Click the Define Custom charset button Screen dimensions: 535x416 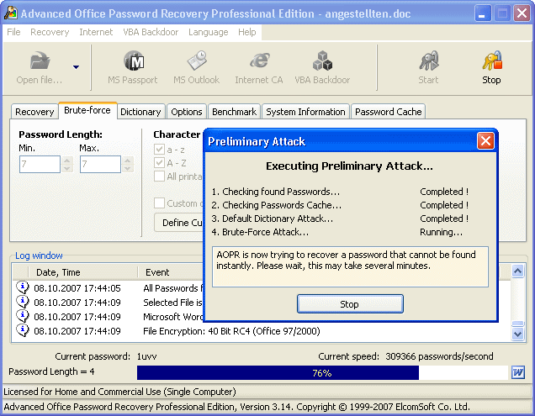179,223
